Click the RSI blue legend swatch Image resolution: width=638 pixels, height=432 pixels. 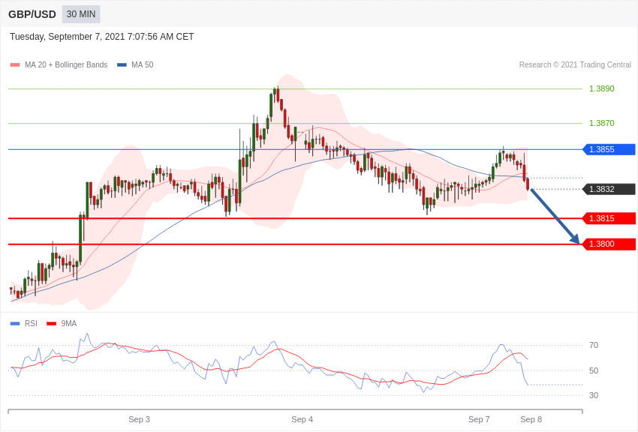click(x=15, y=323)
